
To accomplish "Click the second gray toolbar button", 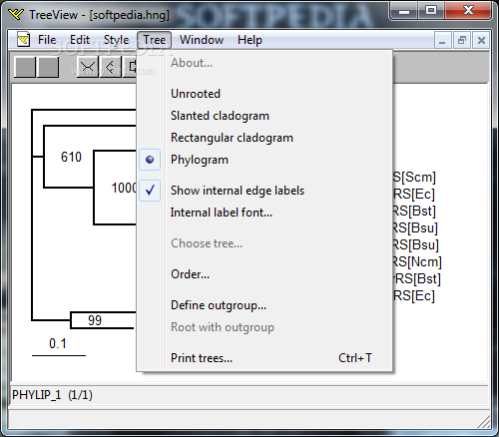I will coord(49,67).
